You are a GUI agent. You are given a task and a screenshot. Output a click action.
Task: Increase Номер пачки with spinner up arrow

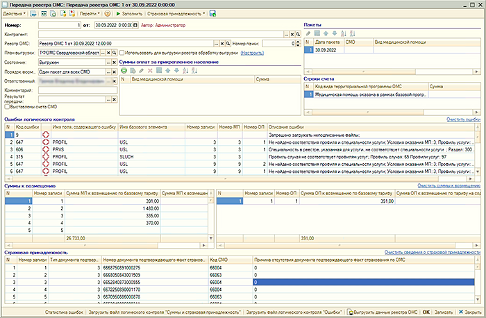coord(298,41)
